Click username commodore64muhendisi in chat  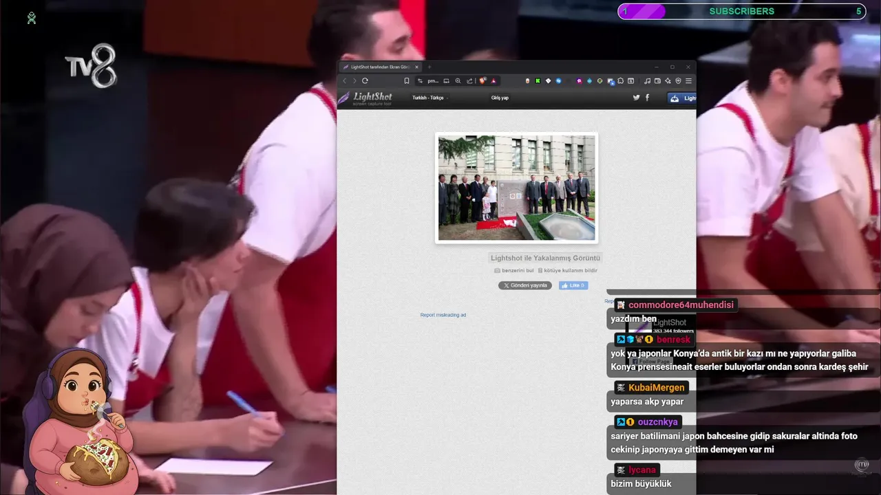(681, 305)
